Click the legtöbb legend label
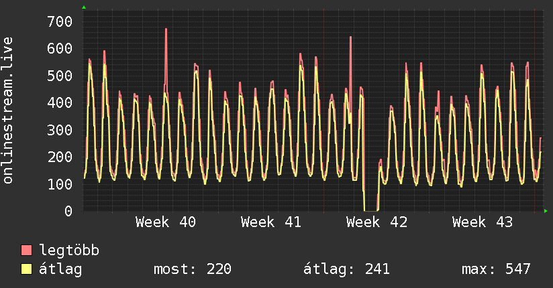Image resolution: width=553 pixels, height=288 pixels. click(69, 250)
